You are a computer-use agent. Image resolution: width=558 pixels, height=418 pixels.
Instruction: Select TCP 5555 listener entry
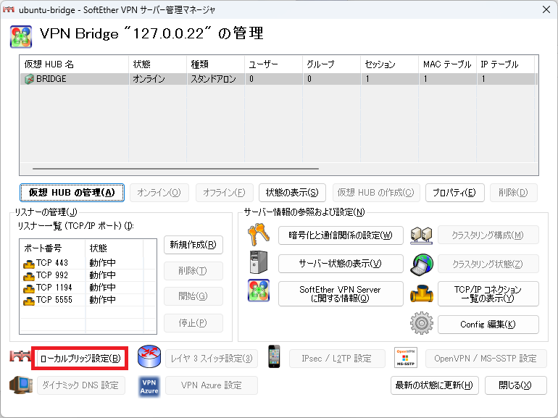coord(52,299)
